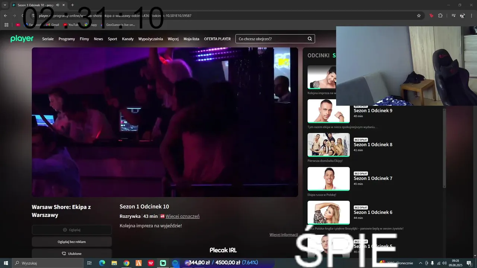This screenshot has width=477, height=268.
Task: Click the Sezon 1 Odcinek 7 title
Action: (373, 178)
